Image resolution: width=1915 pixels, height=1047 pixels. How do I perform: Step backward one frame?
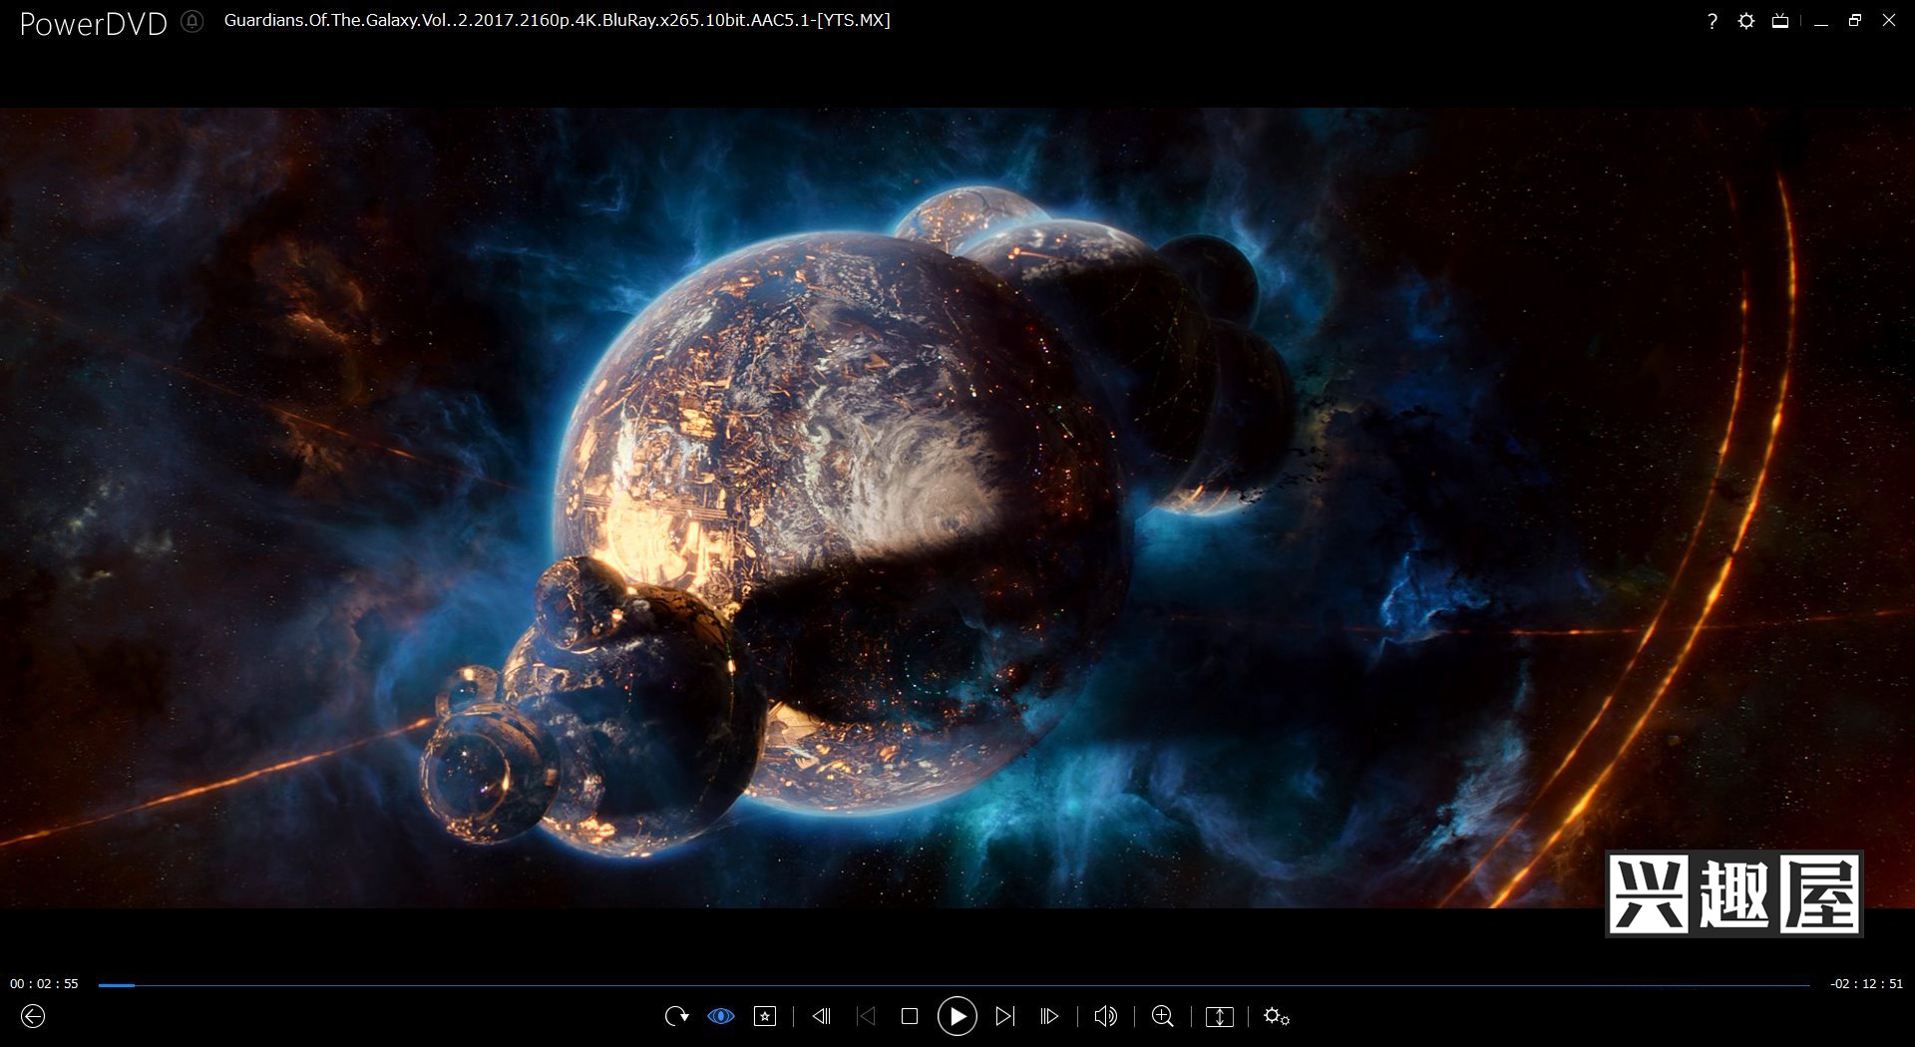tap(821, 1016)
